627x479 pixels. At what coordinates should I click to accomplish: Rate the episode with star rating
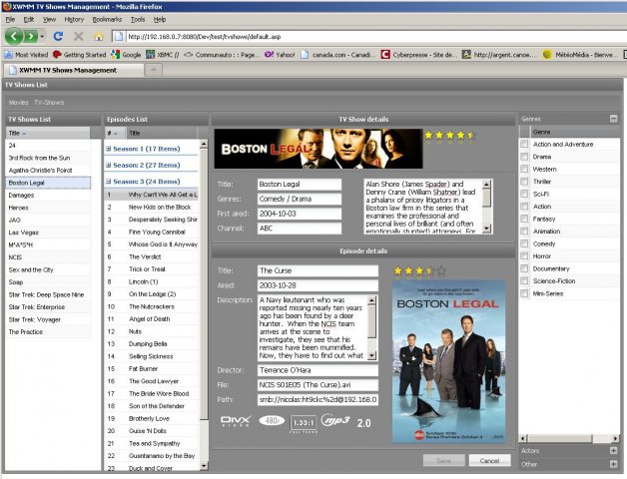(419, 271)
